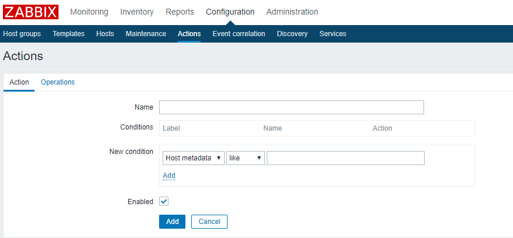Open Event correlation page

point(239,34)
